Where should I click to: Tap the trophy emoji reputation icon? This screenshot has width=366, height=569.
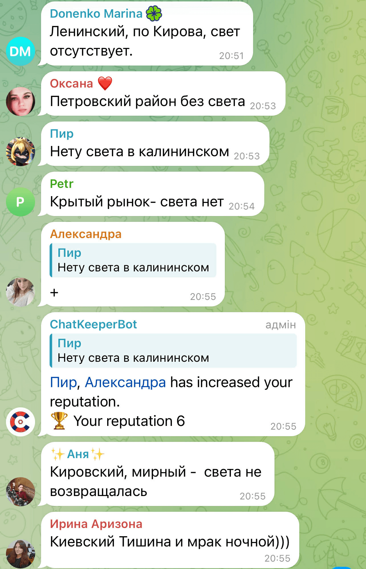[x=59, y=421]
